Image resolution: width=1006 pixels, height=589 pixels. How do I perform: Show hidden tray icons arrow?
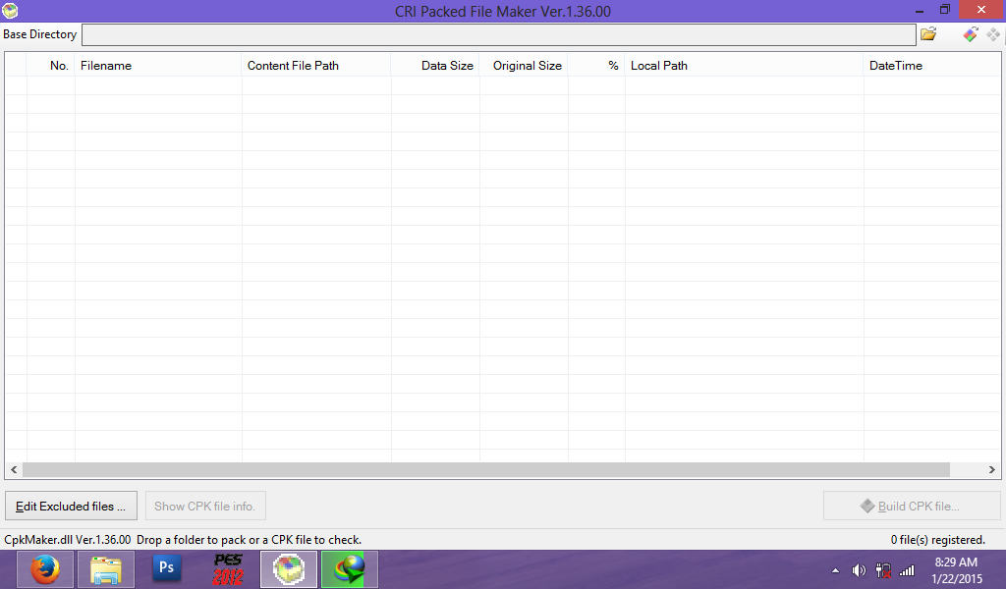coord(835,570)
